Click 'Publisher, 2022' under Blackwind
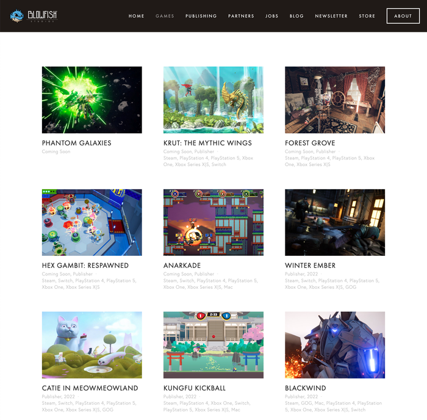The image size is (427, 420). click(x=301, y=397)
